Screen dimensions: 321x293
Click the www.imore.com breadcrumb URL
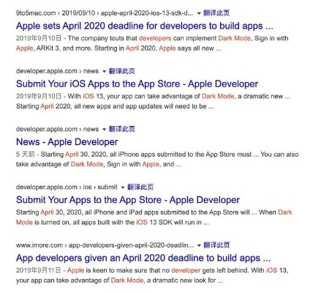pos(105,245)
